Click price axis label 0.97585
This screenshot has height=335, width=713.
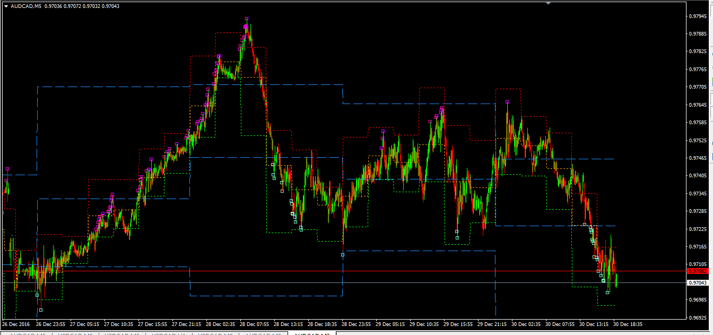(x=698, y=123)
